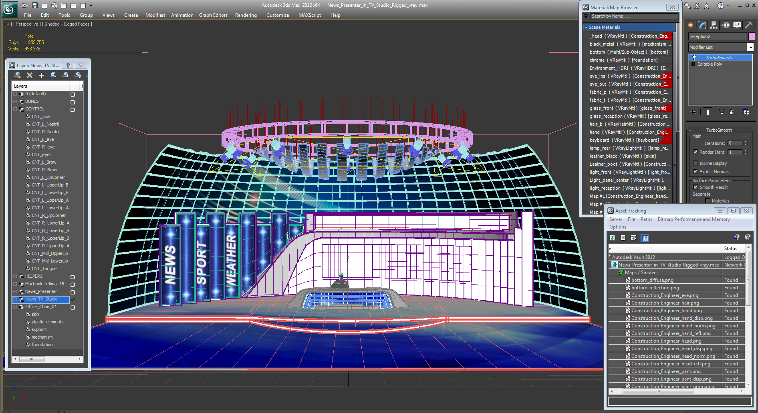Click the Open File folder icon
Screen dimensions: 758x413
click(25, 5)
